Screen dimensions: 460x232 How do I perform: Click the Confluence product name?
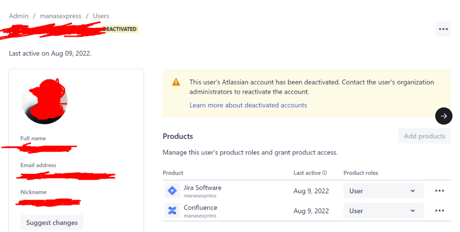click(200, 208)
